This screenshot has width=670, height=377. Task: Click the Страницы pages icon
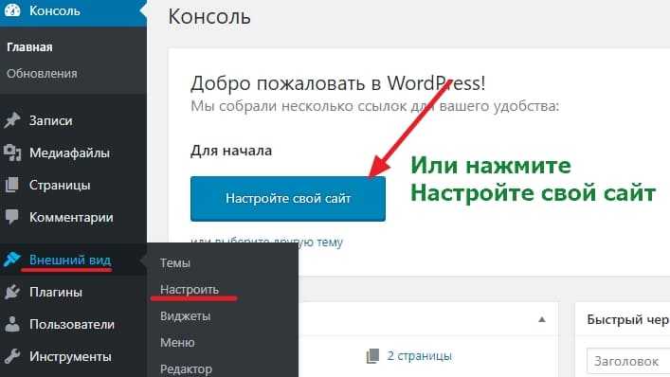point(12,185)
